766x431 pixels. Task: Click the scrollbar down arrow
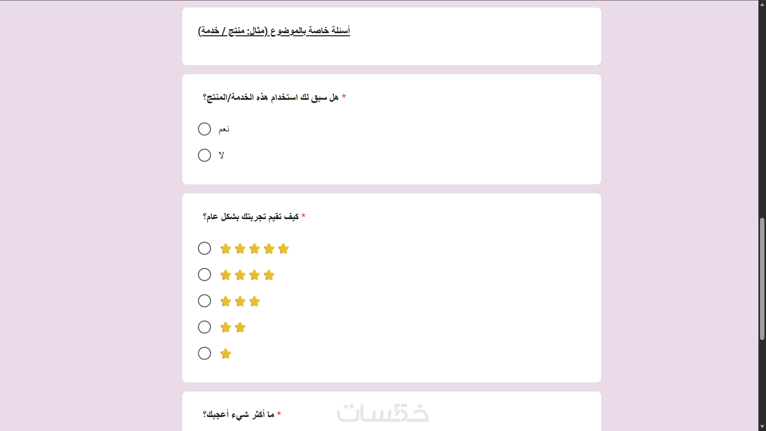(x=762, y=427)
